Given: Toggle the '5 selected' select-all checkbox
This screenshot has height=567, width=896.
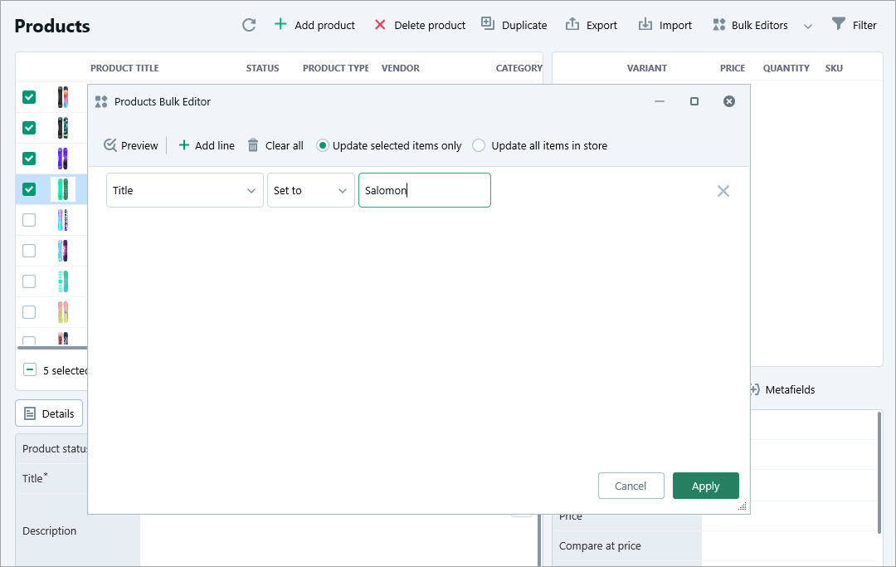Looking at the screenshot, I should tap(30, 369).
